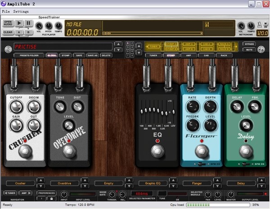Viewport: 270px width, 209px height.
Task: Click the down arrow beside Delay slot
Action: point(261,186)
